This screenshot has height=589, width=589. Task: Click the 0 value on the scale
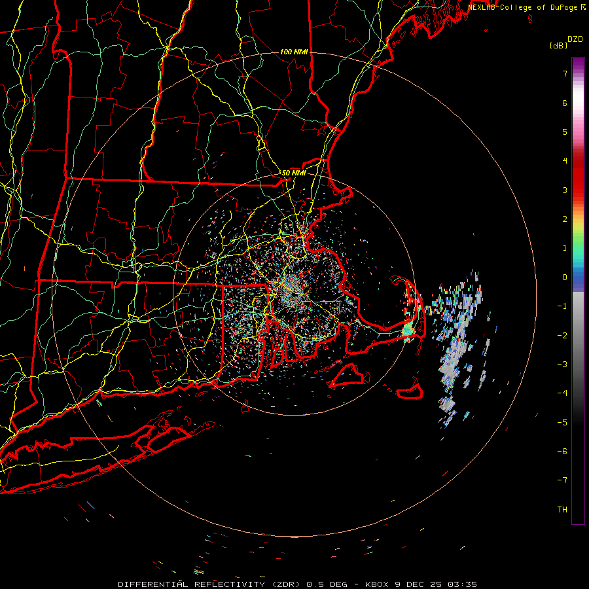(565, 277)
